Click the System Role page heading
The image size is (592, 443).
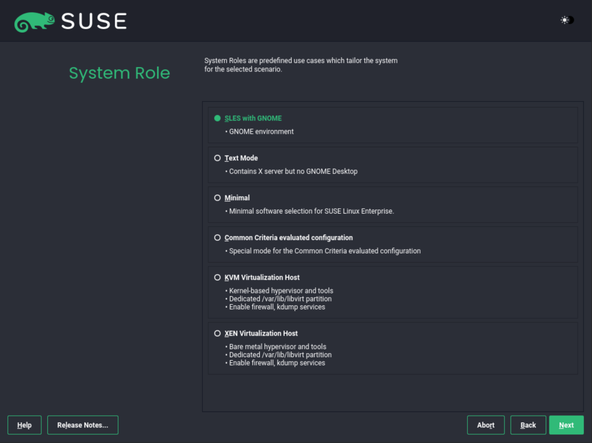tap(119, 73)
